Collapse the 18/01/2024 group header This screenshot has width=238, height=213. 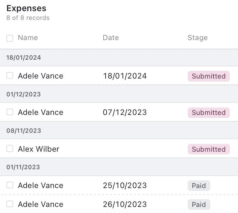click(24, 58)
